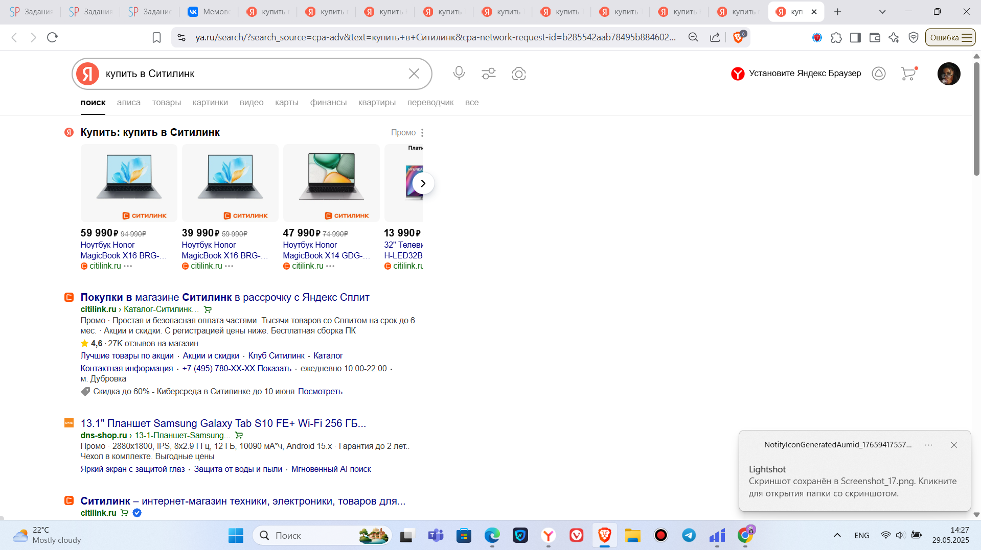Click the Windows taskbar search box
The image size is (981, 550).
pyautogui.click(x=322, y=535)
